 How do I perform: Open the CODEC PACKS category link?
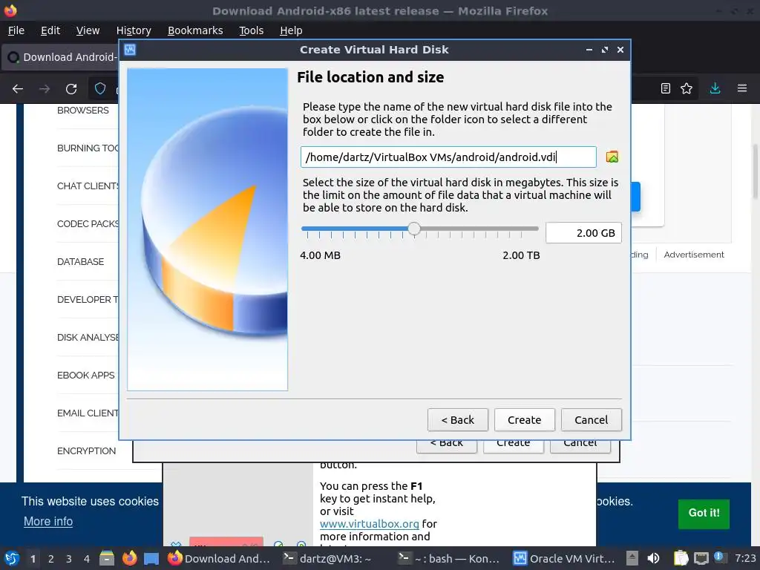[88, 224]
